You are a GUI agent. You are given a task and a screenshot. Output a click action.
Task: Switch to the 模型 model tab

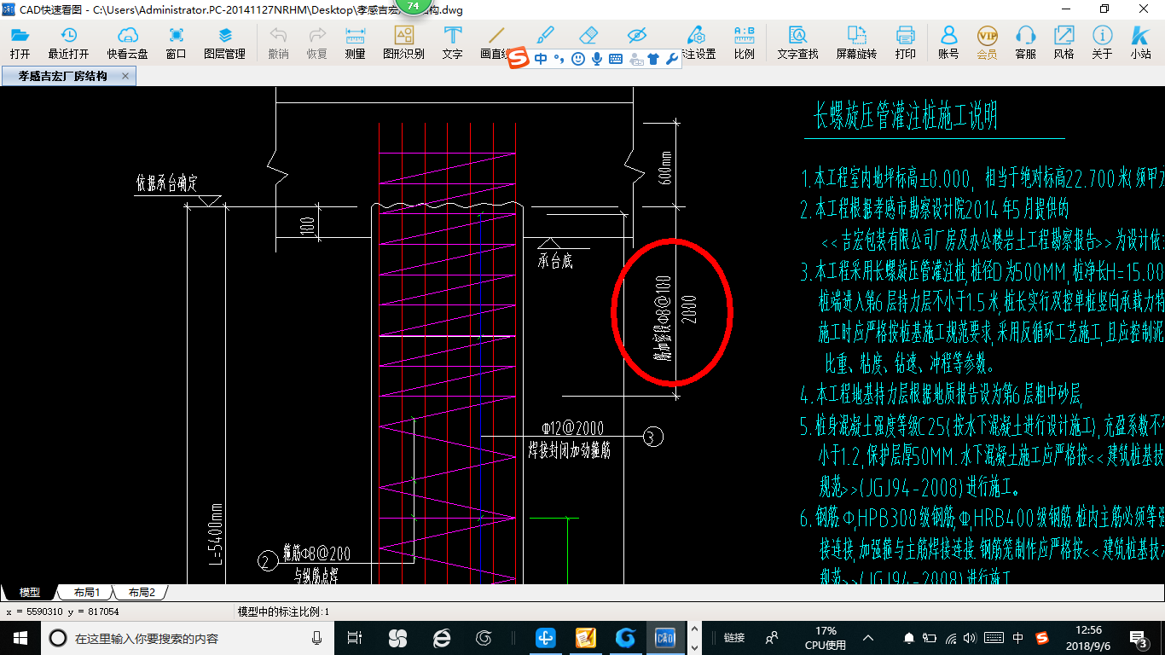click(x=29, y=592)
